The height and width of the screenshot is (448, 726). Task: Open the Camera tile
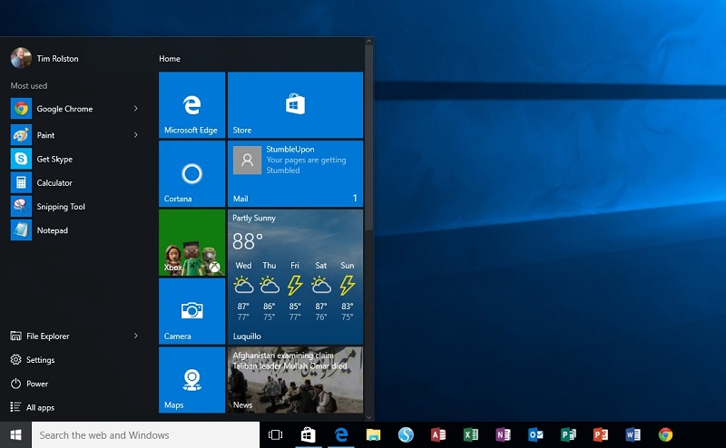coord(191,311)
